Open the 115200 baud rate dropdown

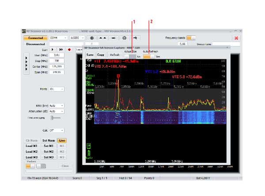[x=77, y=38]
